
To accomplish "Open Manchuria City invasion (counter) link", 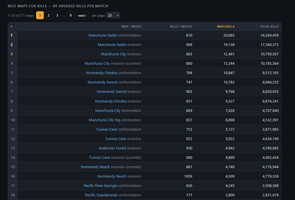I will point(97,64).
